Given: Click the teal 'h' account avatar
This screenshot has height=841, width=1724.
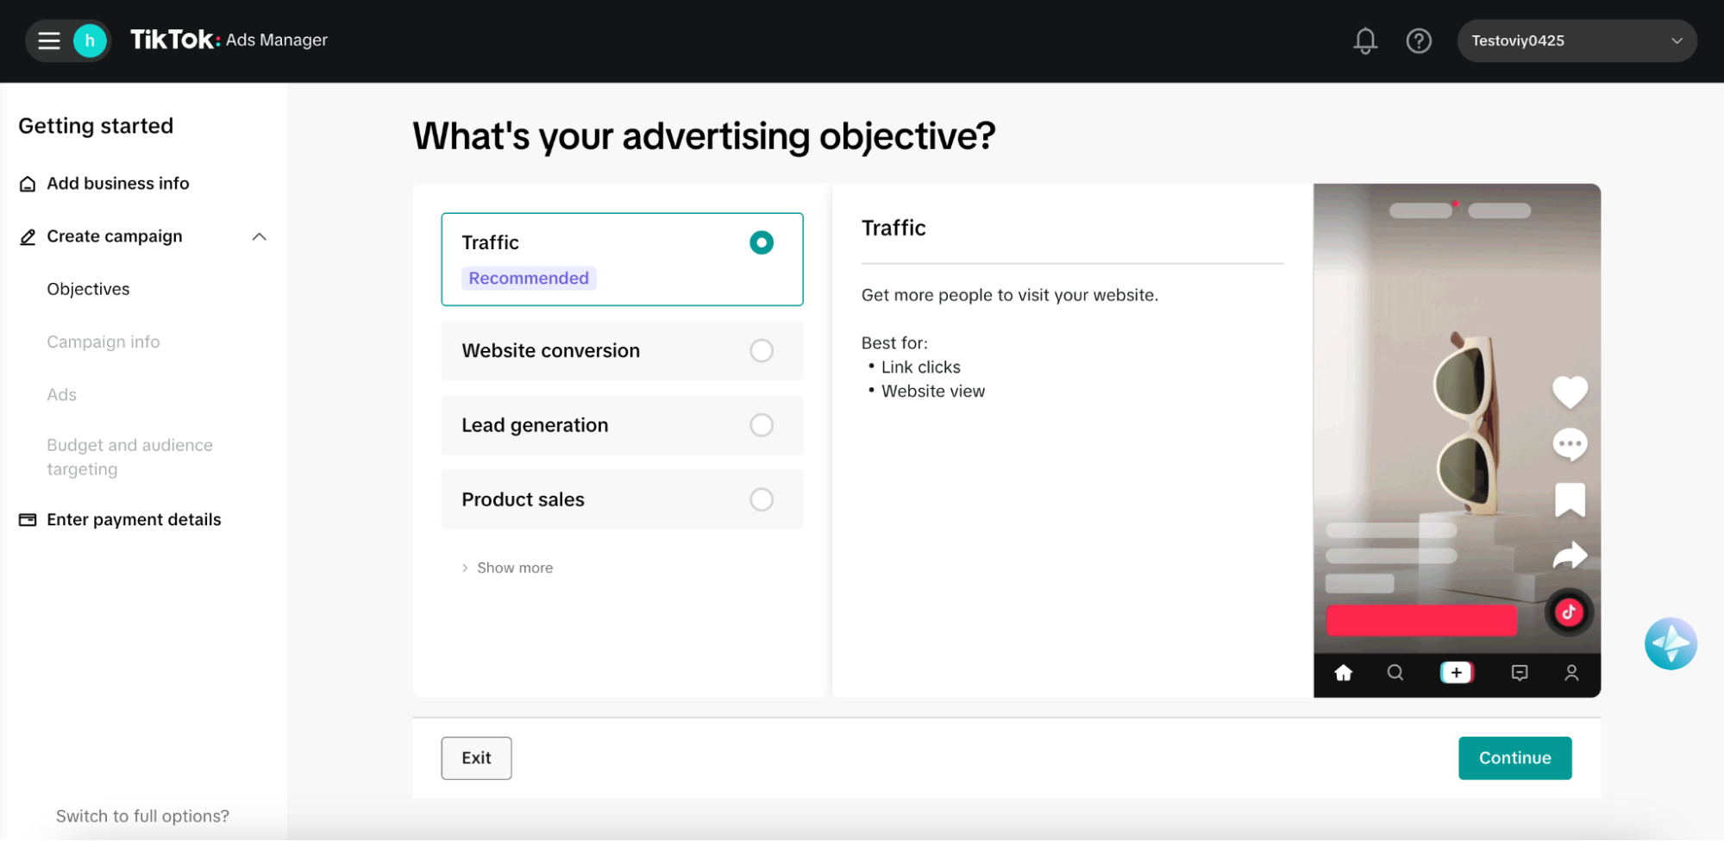Looking at the screenshot, I should [90, 41].
